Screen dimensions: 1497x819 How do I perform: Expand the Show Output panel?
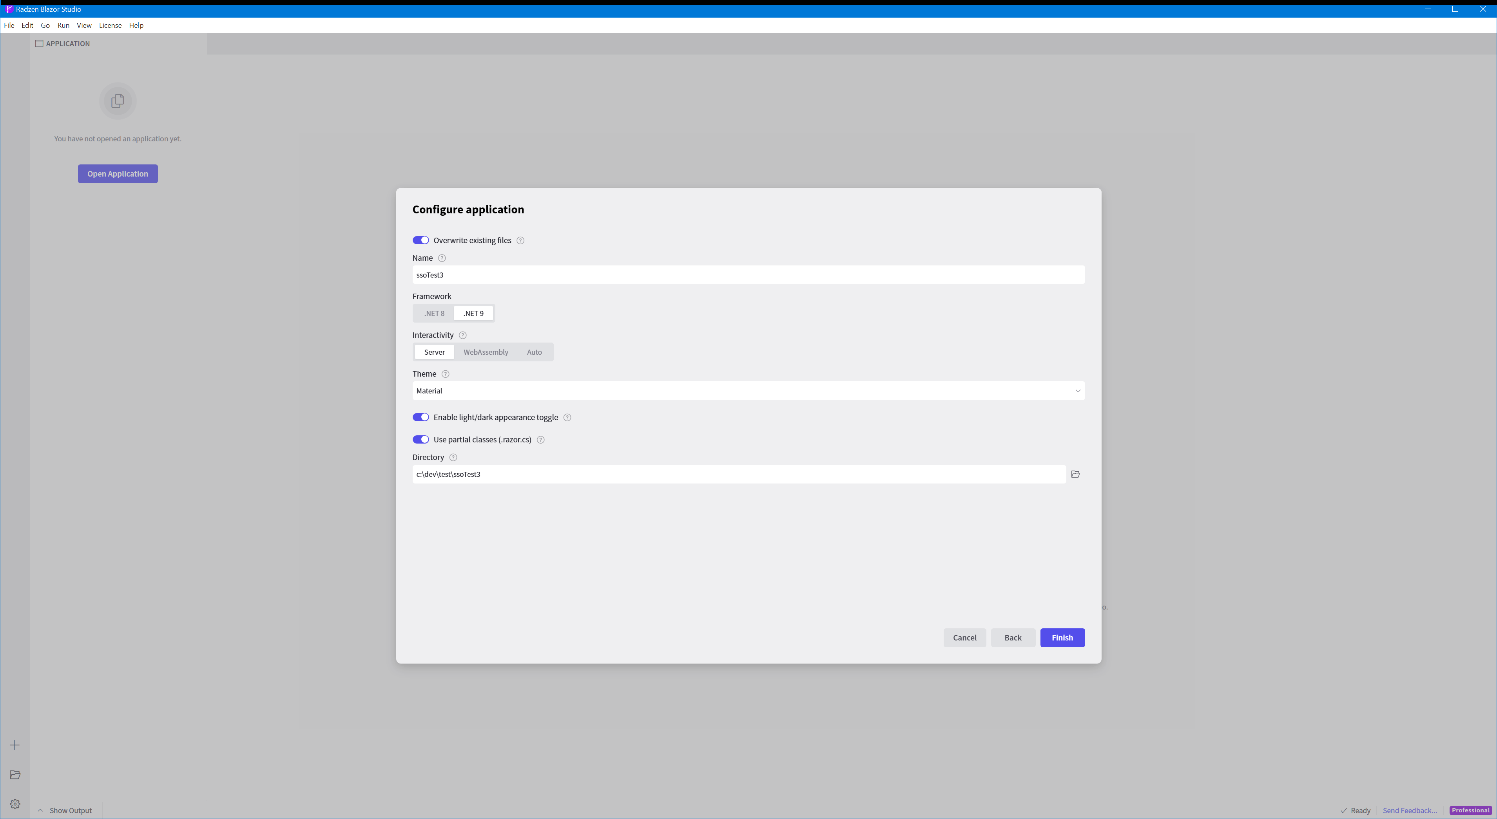click(x=65, y=810)
